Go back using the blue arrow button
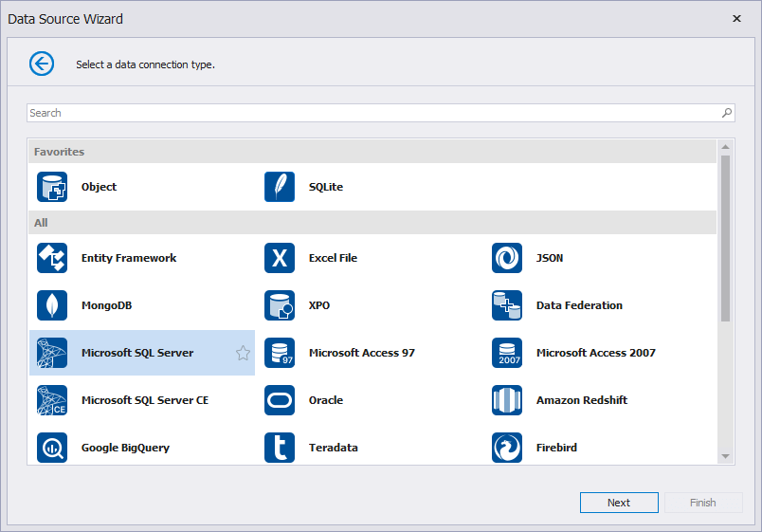762x532 pixels. point(42,64)
